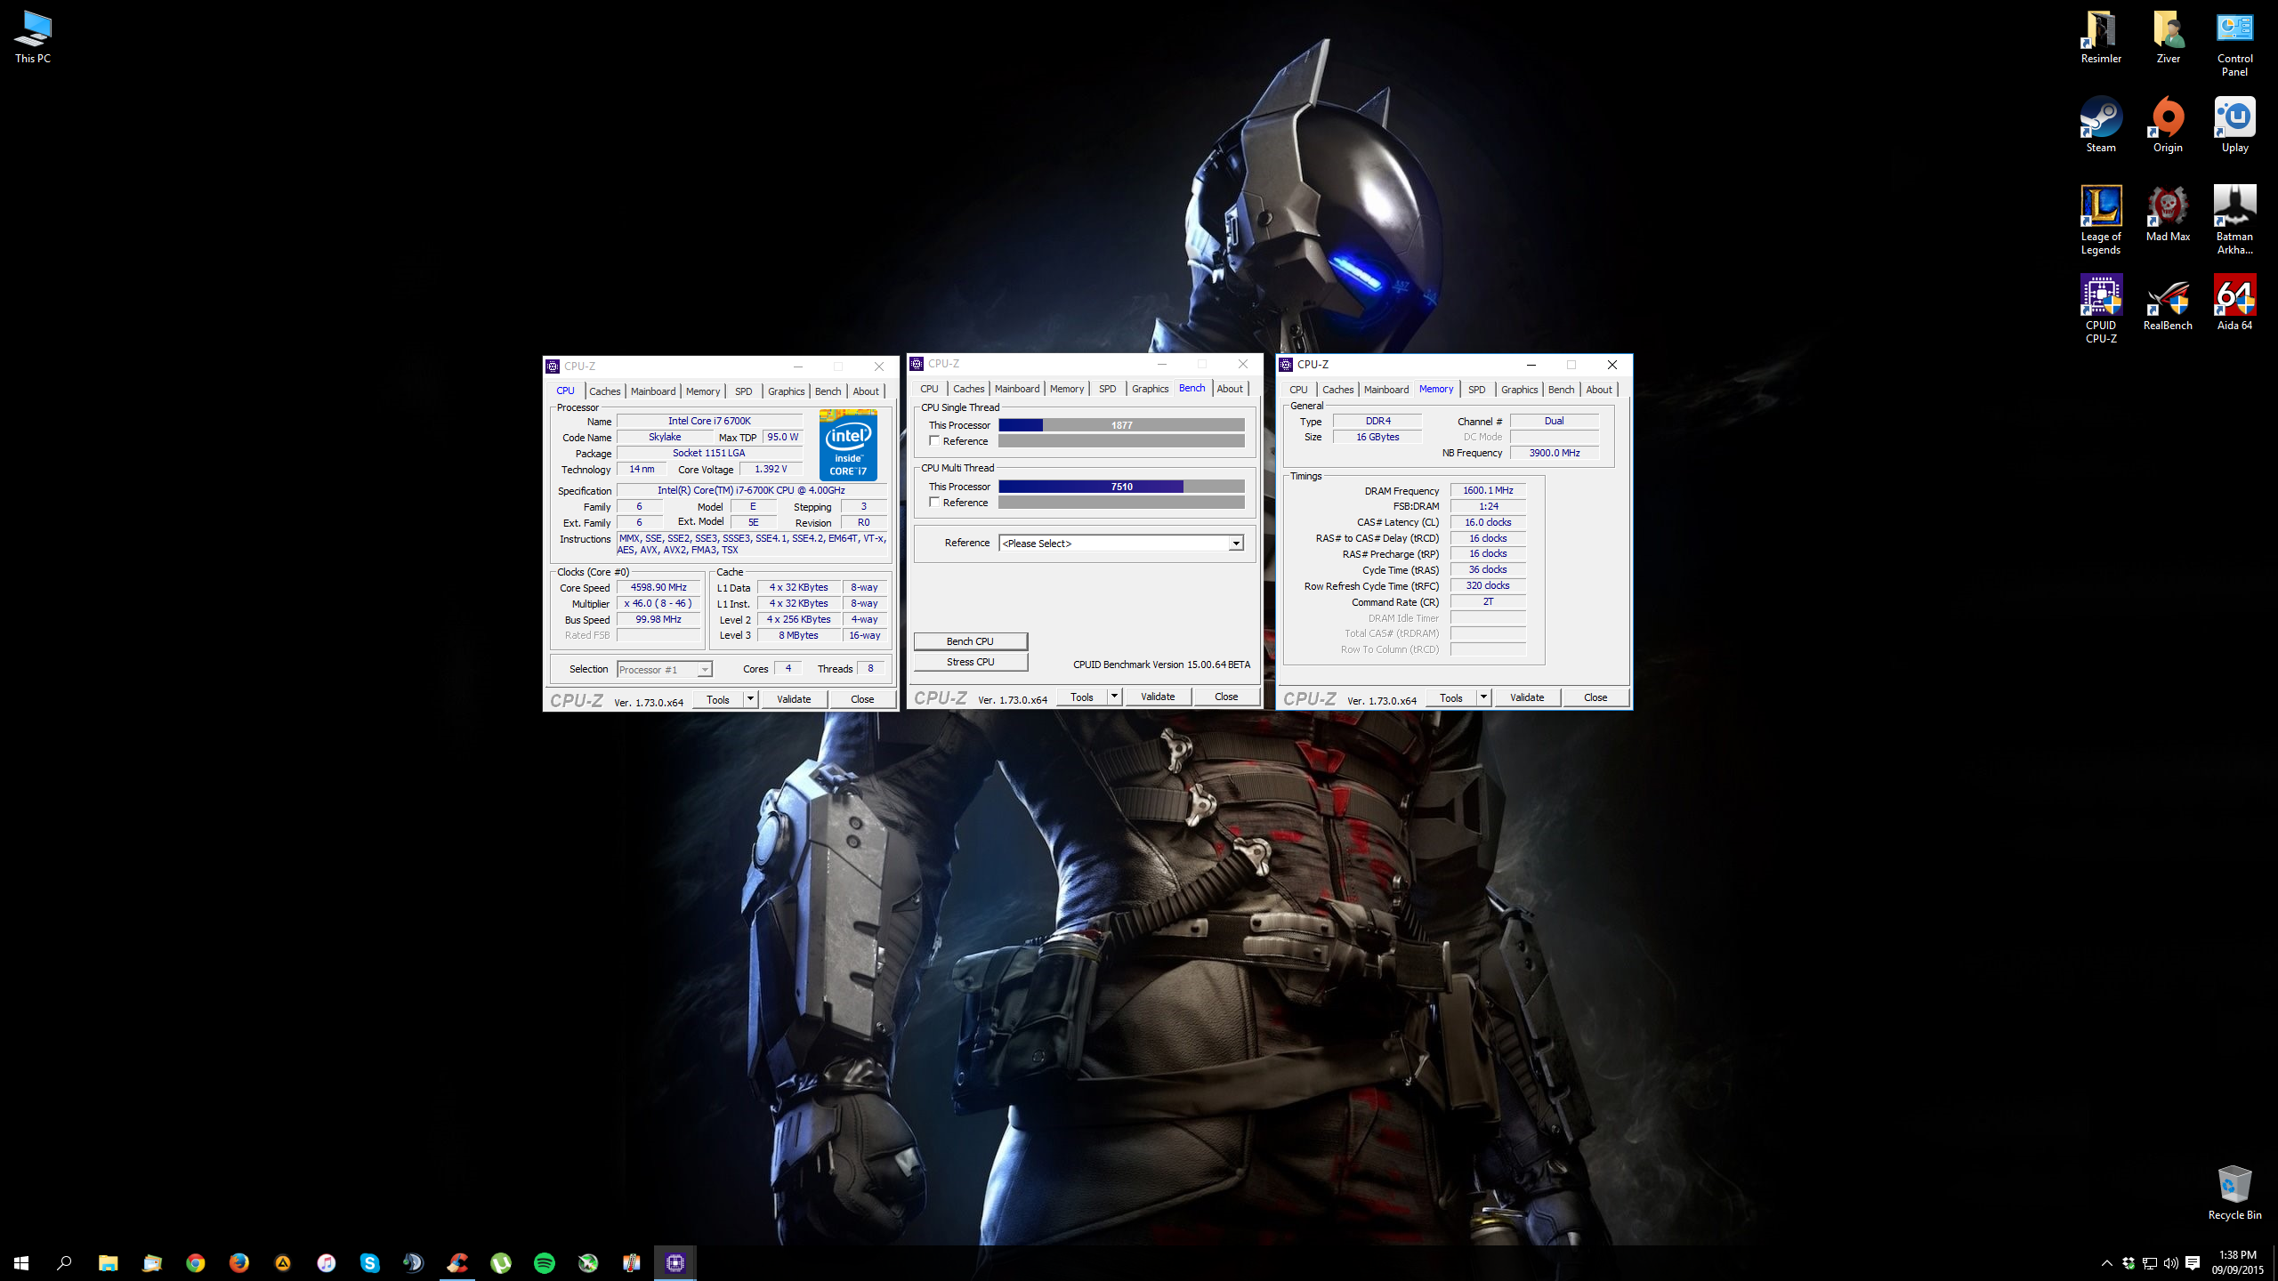Open the RealBench desktop shortcut
The width and height of the screenshot is (2278, 1281).
point(2168,303)
